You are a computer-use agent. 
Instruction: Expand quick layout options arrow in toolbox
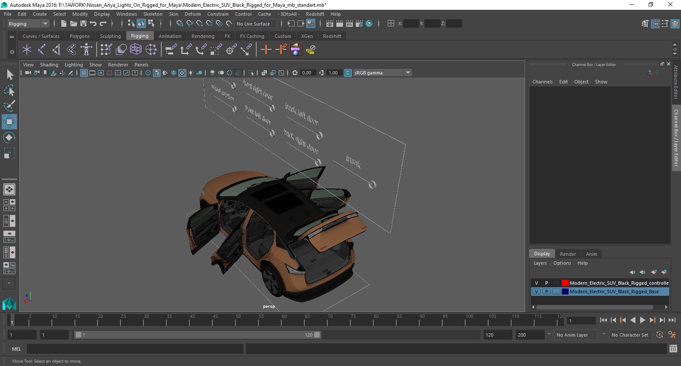9,283
